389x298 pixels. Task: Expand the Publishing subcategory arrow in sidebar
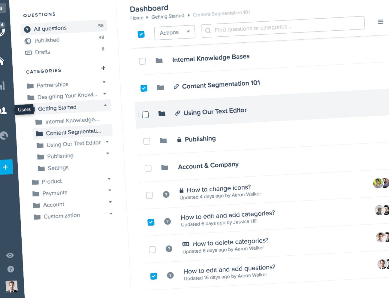[108, 154]
